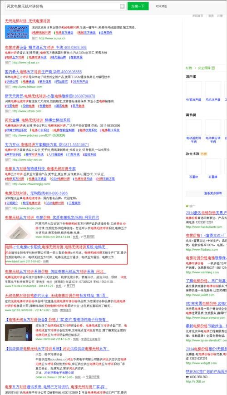The image size is (227, 395).
Task: Open the [官]布劳恩电梯价格 sidebar ad
Action: (206, 304)
